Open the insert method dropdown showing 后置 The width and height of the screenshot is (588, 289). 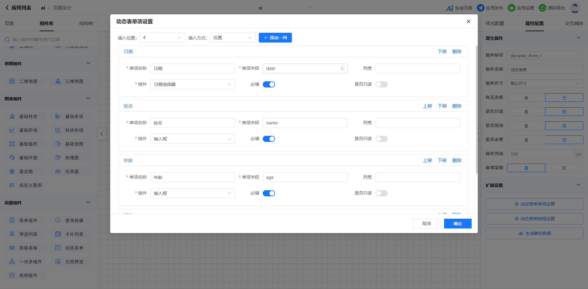tap(232, 38)
